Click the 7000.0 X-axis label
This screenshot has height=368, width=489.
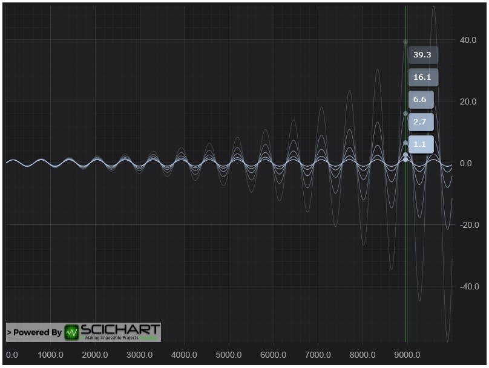[x=318, y=355]
